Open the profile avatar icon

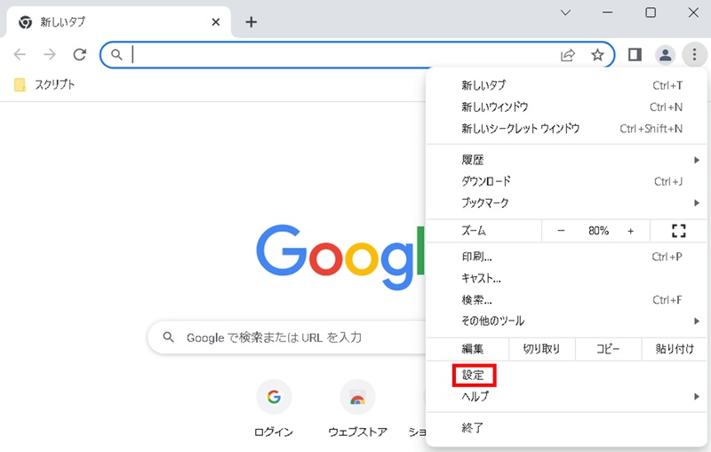[x=665, y=55]
